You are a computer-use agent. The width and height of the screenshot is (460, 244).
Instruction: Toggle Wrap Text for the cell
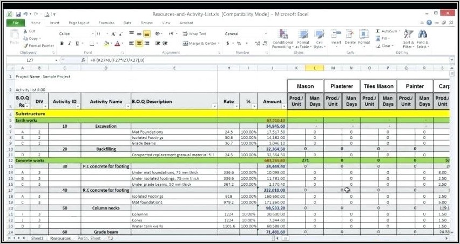[194, 34]
